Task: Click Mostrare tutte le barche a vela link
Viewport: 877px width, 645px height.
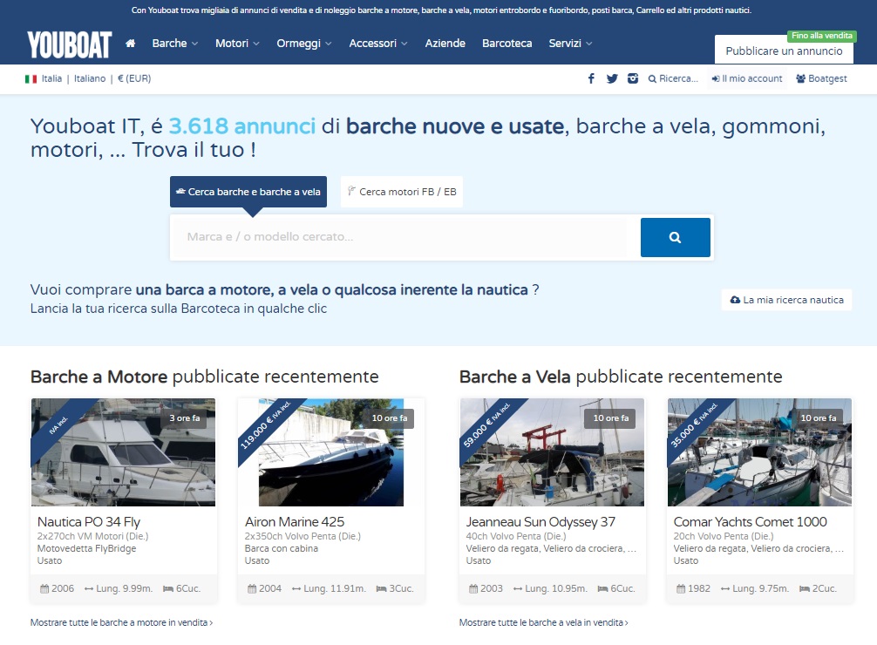Action: point(544,622)
